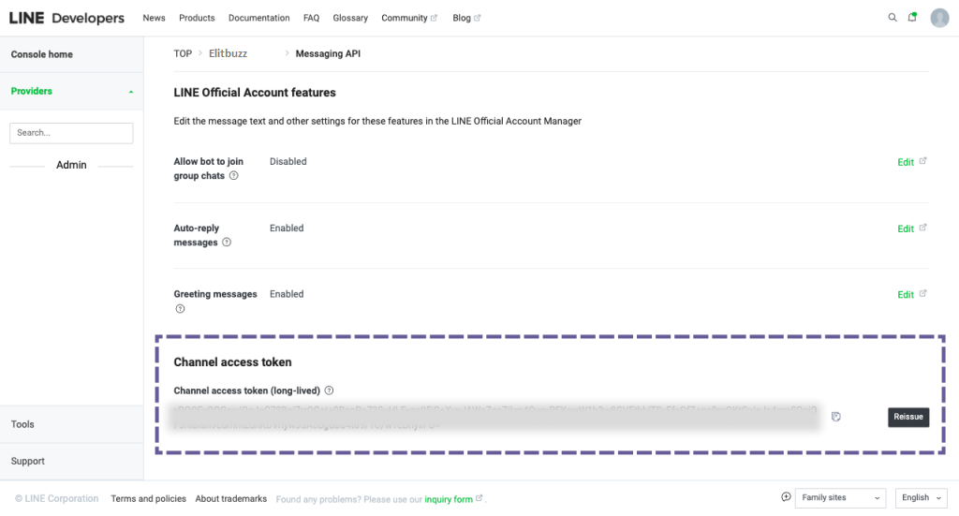Click Edit link for Auto-reply messages
This screenshot has height=516, width=959.
point(906,229)
